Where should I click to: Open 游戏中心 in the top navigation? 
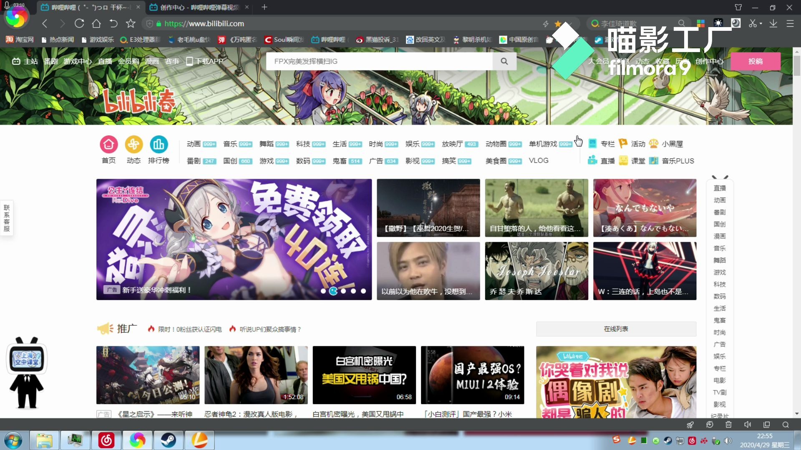coord(78,61)
